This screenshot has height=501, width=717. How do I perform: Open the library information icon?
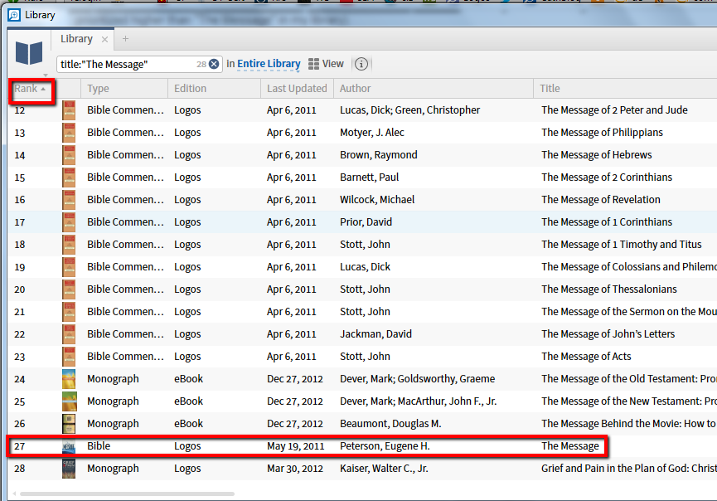click(x=361, y=64)
